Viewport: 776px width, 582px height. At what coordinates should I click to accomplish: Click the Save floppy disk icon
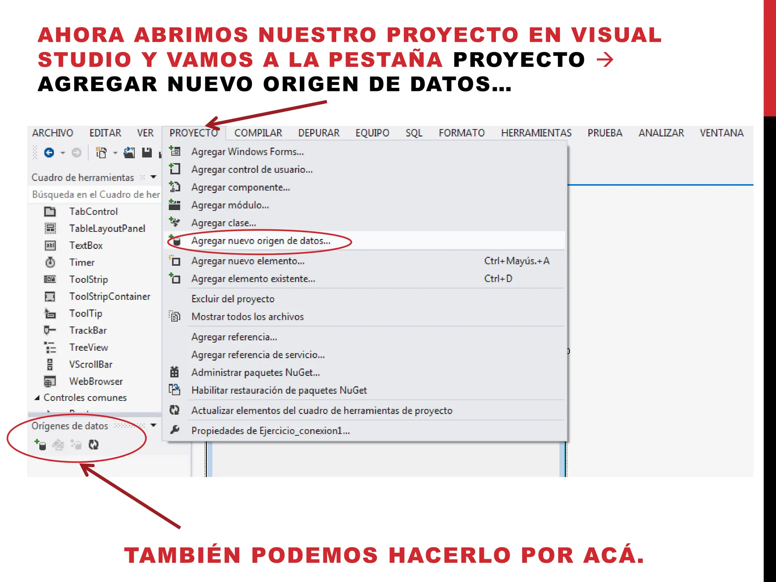pos(147,152)
